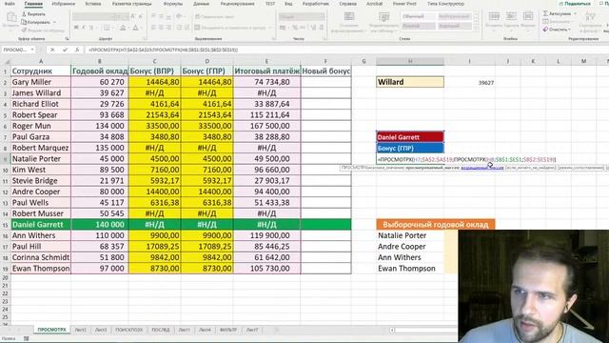
Task: Click the borders icon
Action: (106, 28)
